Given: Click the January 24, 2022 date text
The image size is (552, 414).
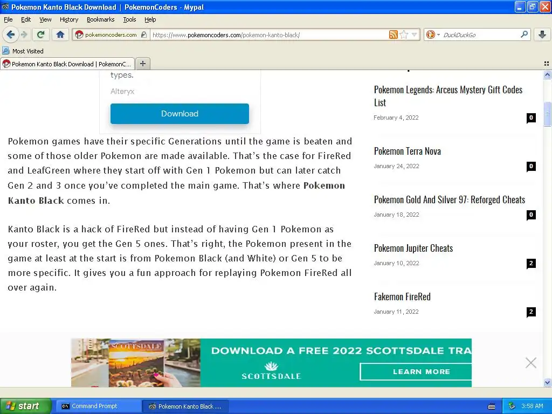Looking at the screenshot, I should 396,166.
